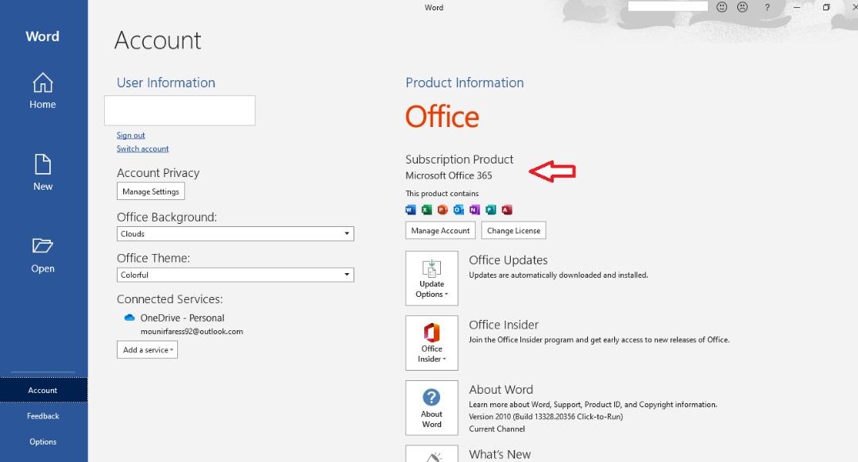Click the Change License button
858x462 pixels.
click(x=514, y=231)
